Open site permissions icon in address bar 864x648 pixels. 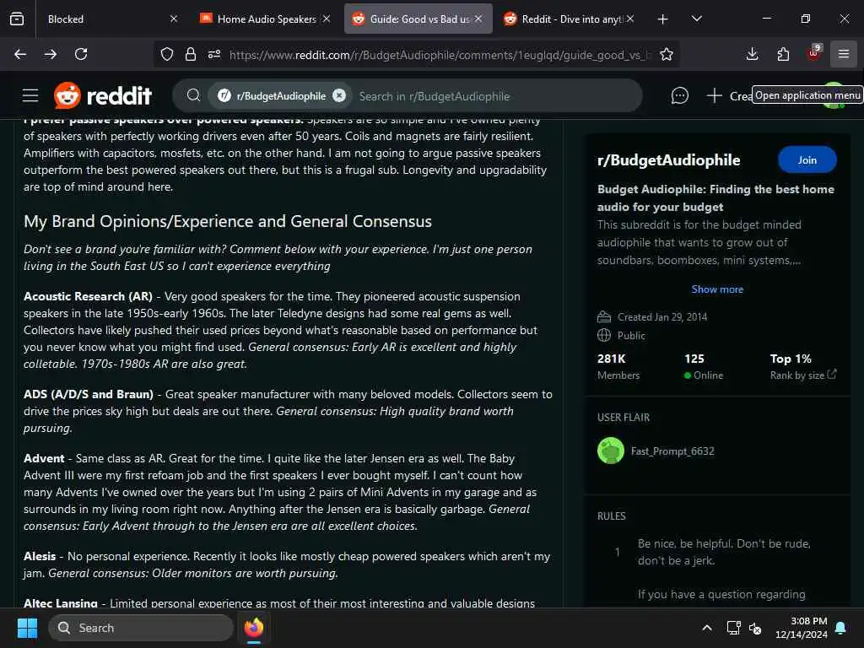(x=214, y=54)
